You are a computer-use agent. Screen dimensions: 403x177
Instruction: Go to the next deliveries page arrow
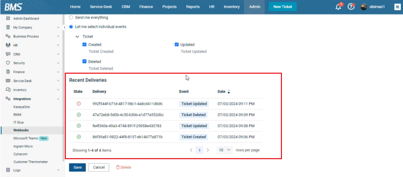tap(208, 150)
